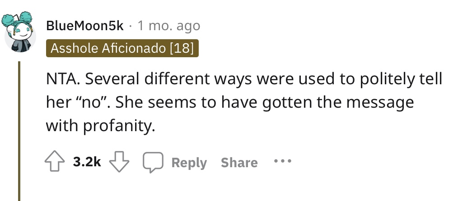This screenshot has width=467, height=201.
Task: Open BlueMoon5k's snoo avatar
Action: click(x=19, y=32)
